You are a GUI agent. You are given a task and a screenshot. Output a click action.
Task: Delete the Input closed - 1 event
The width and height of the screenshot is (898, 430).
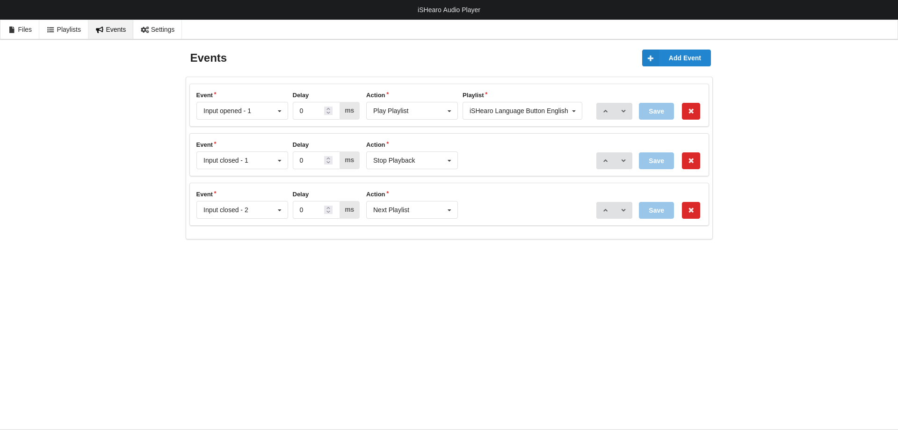[690, 161]
